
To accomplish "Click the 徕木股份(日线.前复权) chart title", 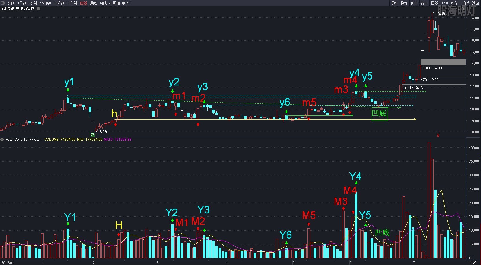I will pyautogui.click(x=18, y=9).
